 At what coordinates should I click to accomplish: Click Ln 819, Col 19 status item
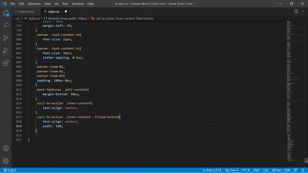point(212,170)
